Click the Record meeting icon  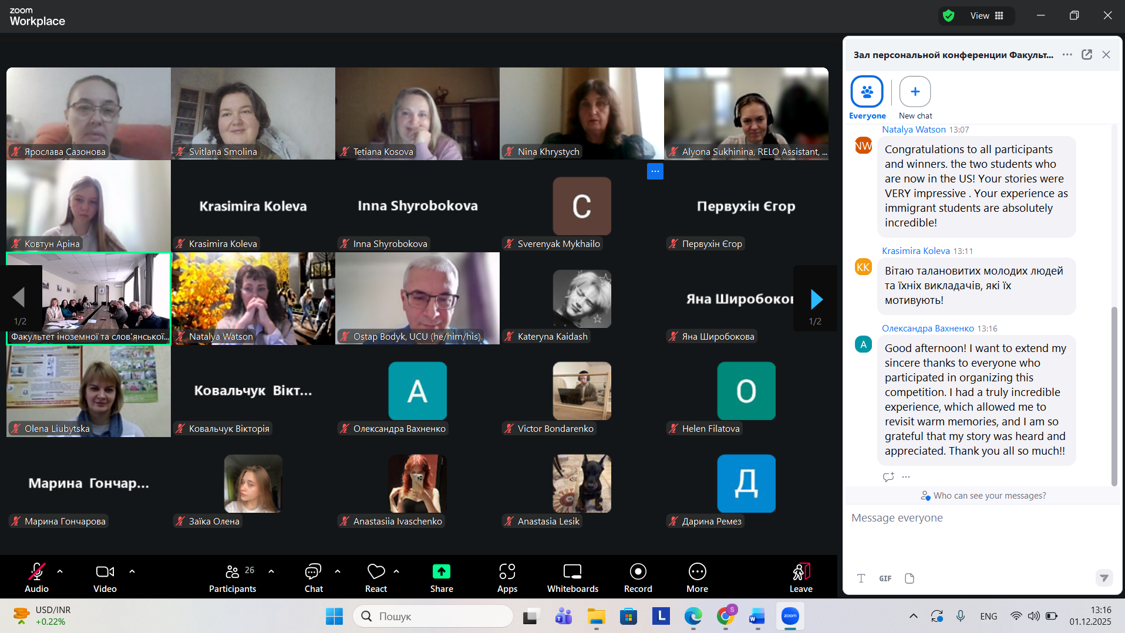[638, 578]
